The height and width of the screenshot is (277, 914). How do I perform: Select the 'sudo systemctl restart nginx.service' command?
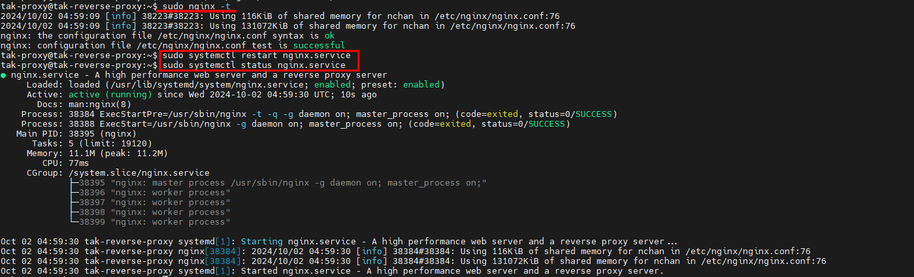(256, 56)
